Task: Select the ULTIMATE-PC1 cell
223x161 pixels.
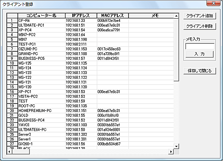Action: pos(41,25)
